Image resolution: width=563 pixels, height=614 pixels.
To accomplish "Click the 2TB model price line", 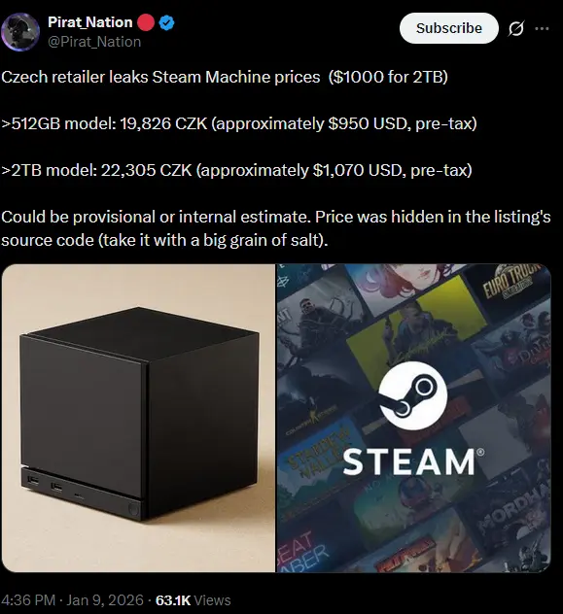I will (x=236, y=170).
